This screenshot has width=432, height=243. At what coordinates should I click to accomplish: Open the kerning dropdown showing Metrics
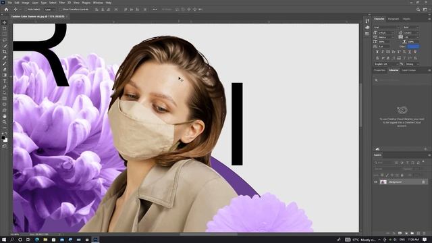[387, 37]
